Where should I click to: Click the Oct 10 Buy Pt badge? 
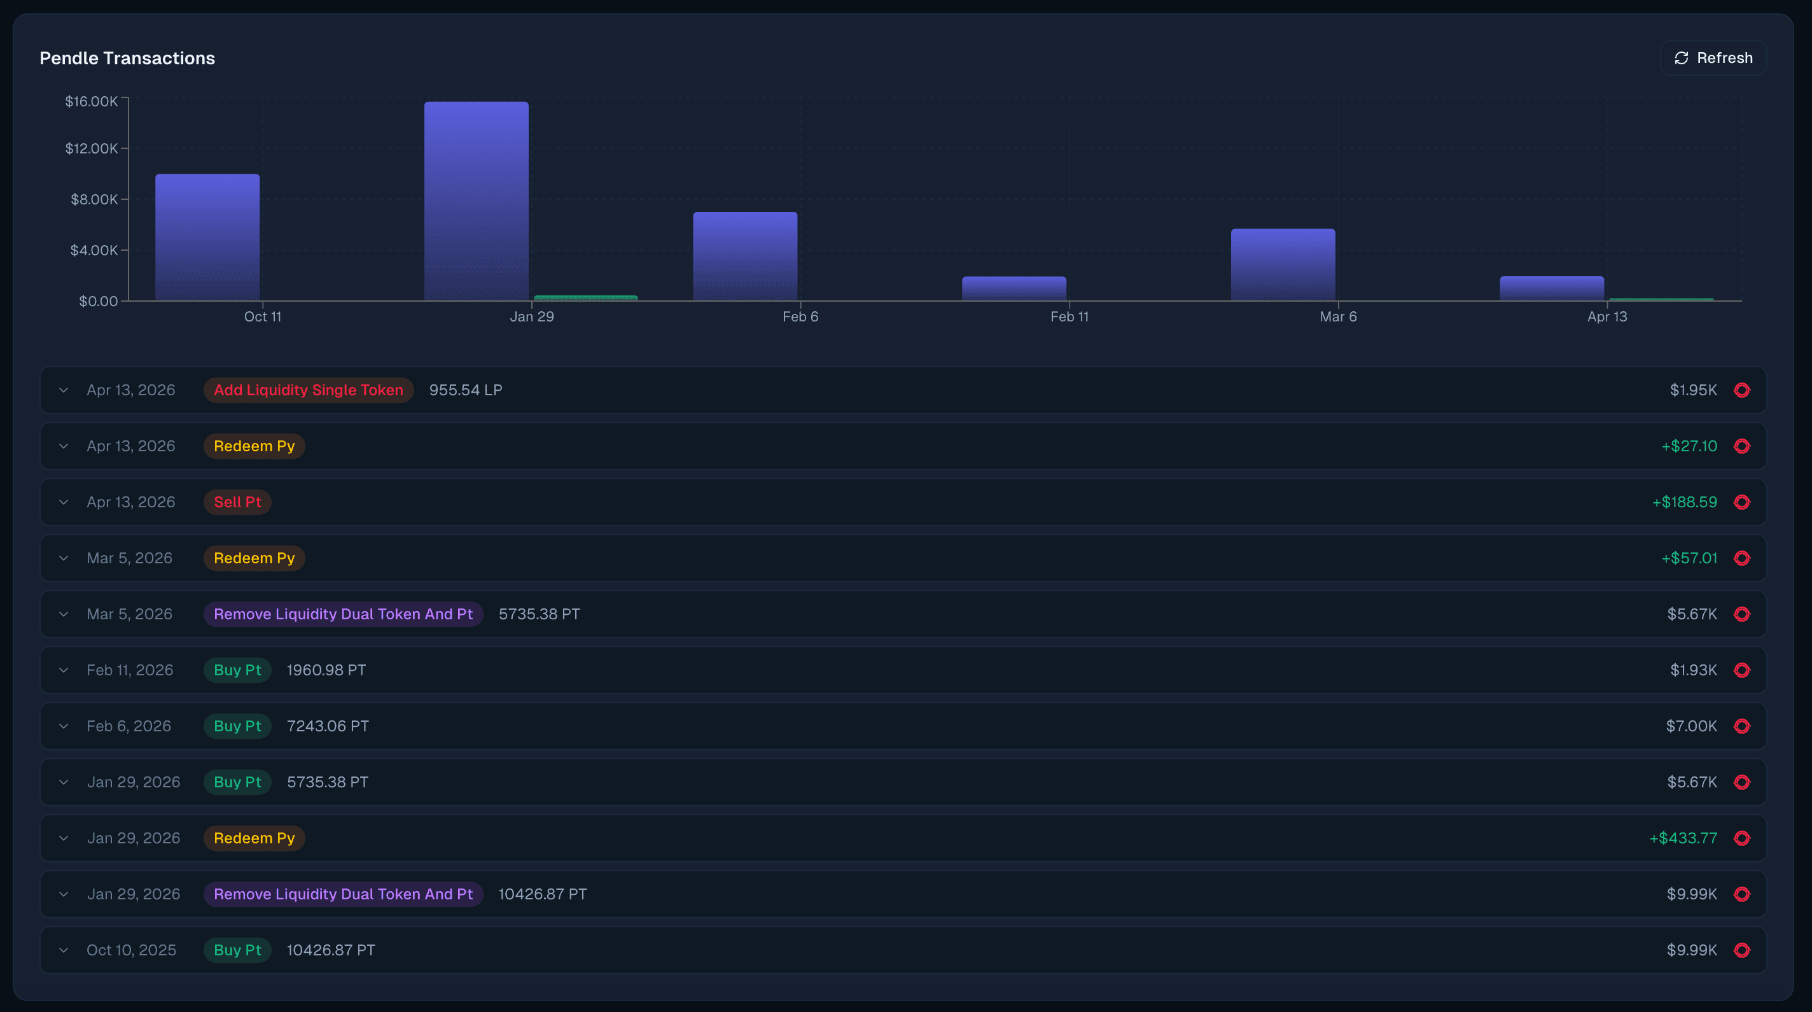(x=237, y=950)
